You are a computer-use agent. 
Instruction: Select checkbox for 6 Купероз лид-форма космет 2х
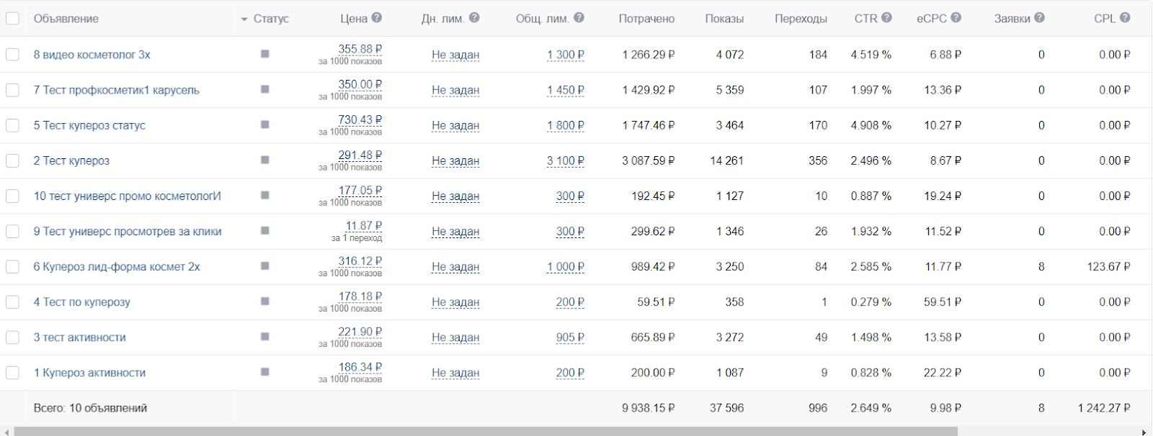point(12,266)
